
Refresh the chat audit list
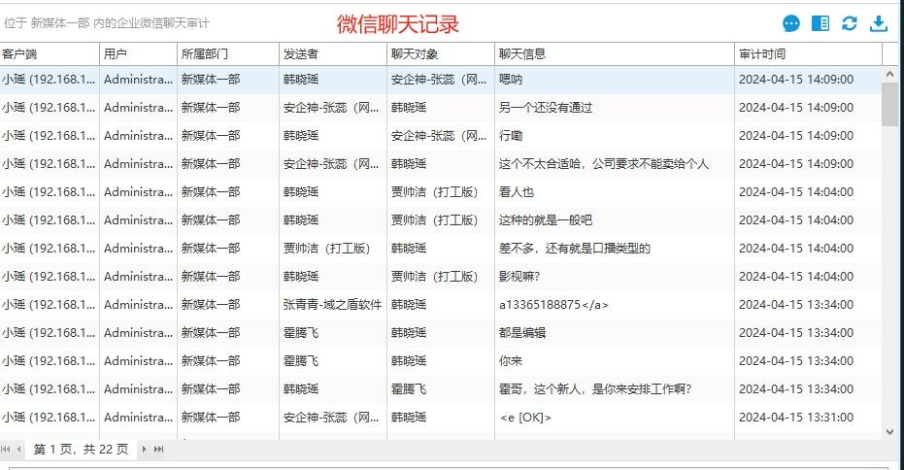click(850, 23)
